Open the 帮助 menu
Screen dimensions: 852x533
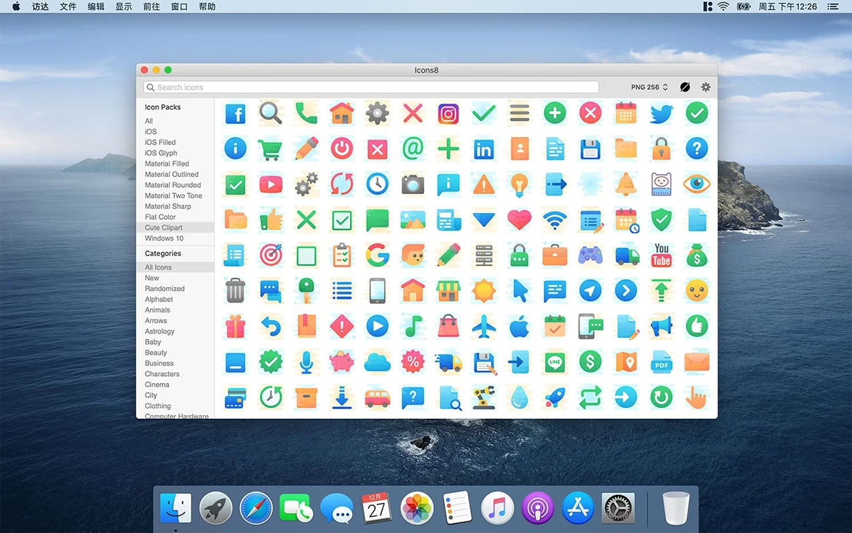point(207,7)
